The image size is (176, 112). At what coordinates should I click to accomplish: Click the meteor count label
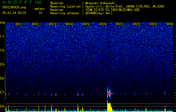click(40, 9)
